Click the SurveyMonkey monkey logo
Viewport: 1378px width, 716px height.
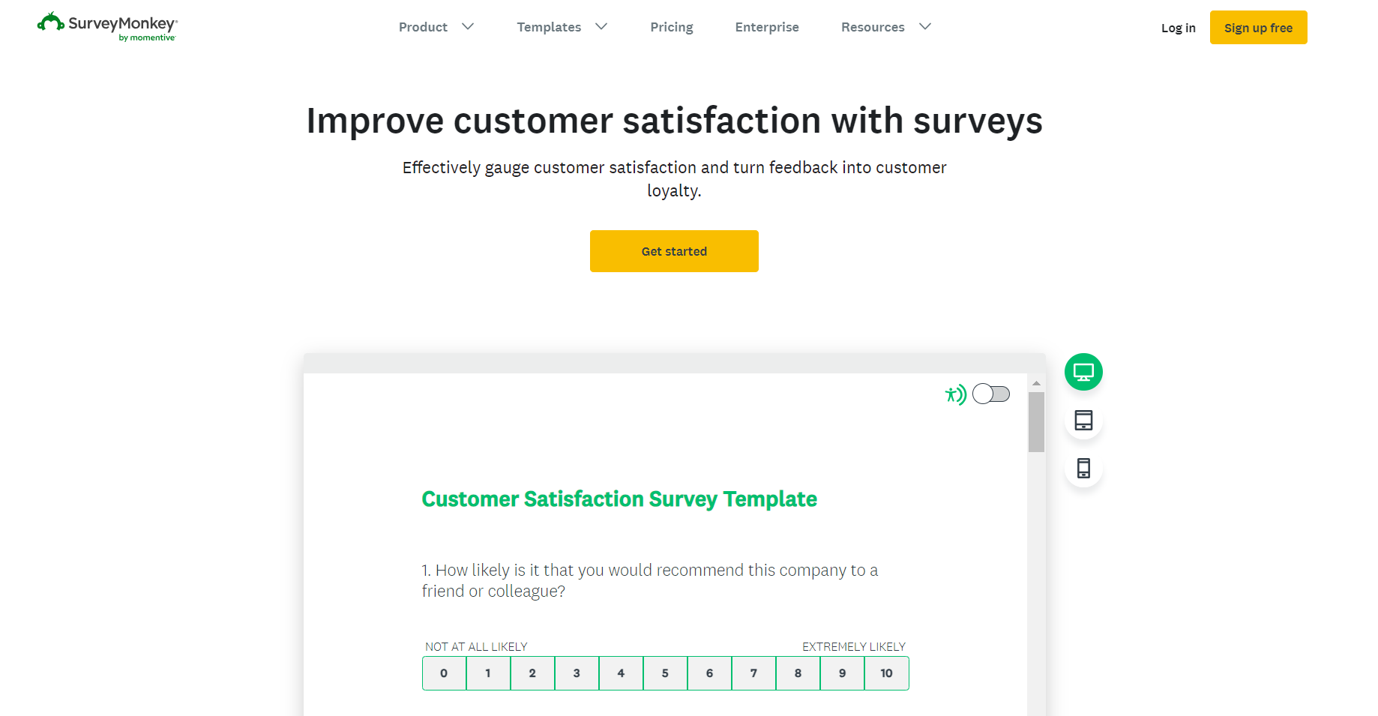49,24
